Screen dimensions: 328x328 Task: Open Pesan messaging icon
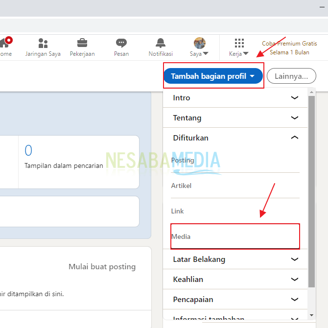tap(121, 44)
